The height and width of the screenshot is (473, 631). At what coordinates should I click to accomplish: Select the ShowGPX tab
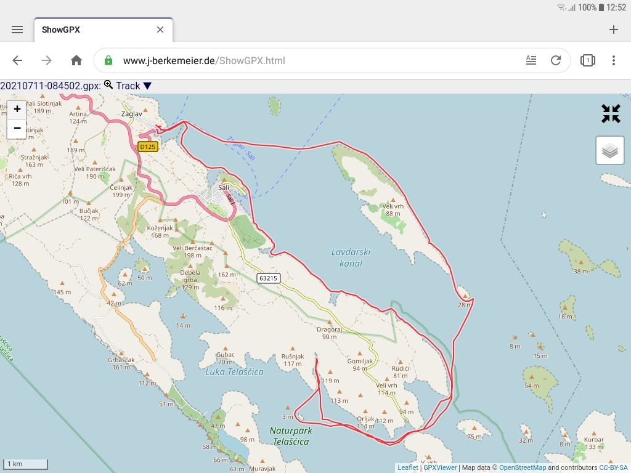[x=92, y=30]
